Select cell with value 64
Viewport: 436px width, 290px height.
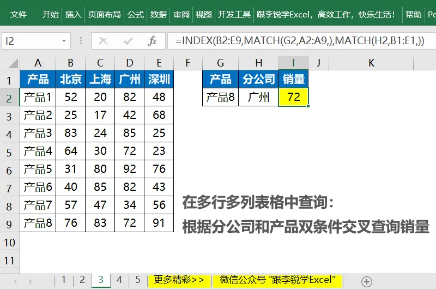point(71,151)
